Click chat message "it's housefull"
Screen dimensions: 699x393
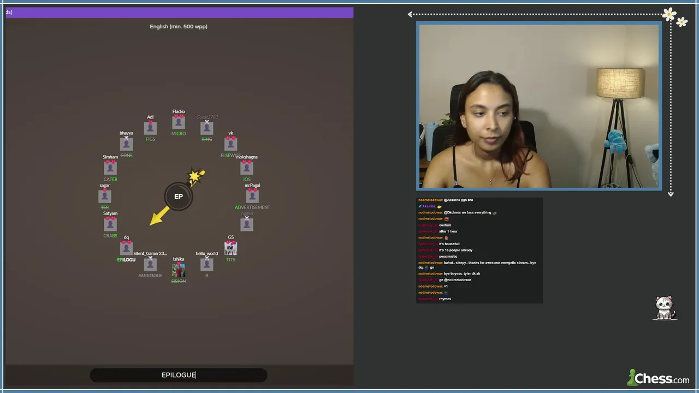pos(449,244)
